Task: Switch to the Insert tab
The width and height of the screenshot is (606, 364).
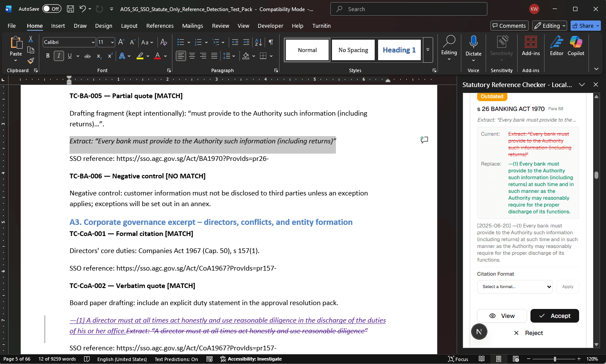Action: click(x=58, y=26)
